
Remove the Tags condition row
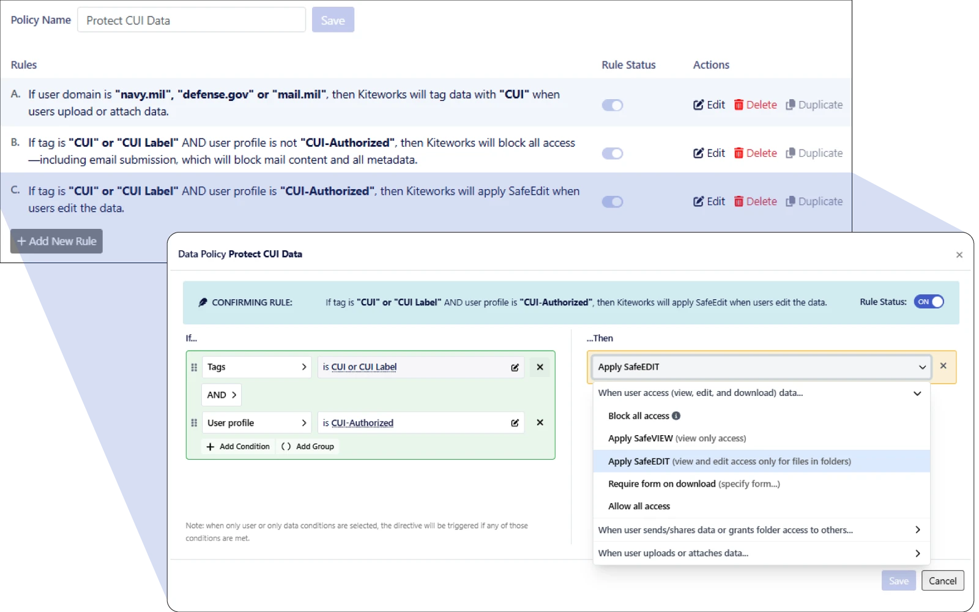(x=540, y=367)
